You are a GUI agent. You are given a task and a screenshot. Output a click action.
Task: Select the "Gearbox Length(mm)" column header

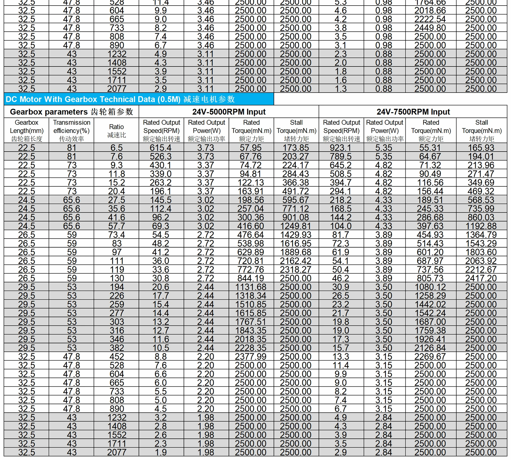[27, 131]
